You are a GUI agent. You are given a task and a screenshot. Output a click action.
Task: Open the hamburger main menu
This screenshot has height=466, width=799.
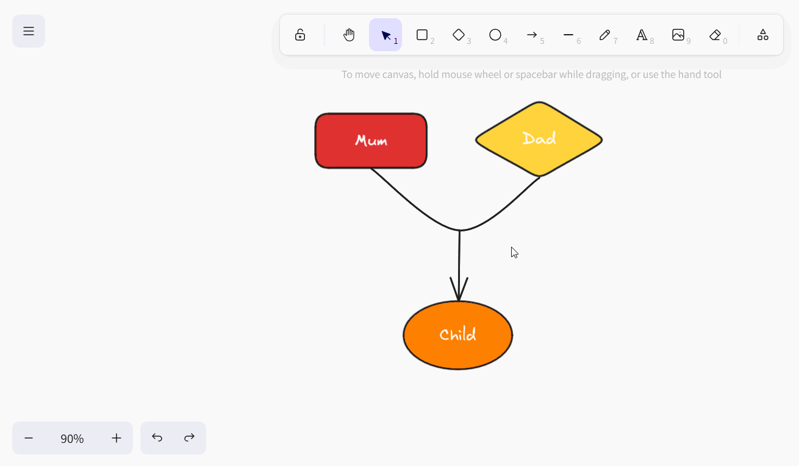point(29,31)
